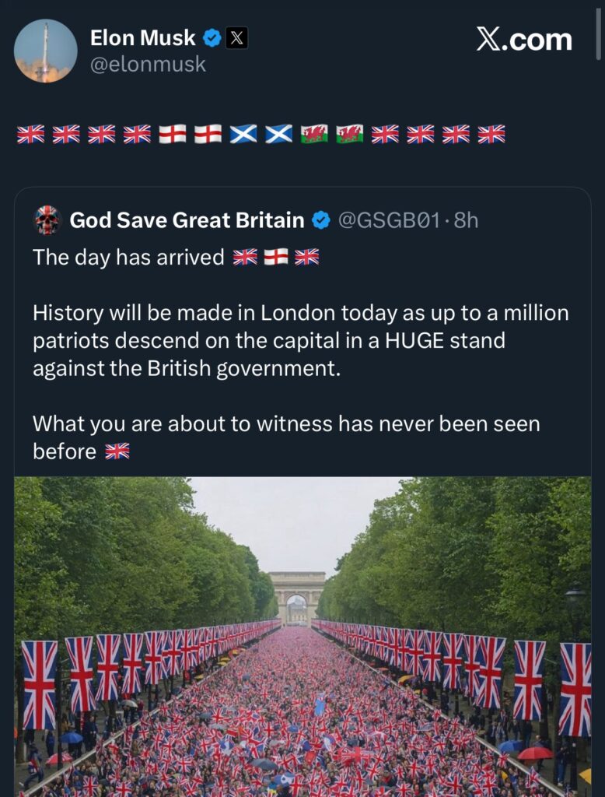605x797 pixels.
Task: Click the 8h timestamp on quoted post
Action: pyautogui.click(x=466, y=221)
